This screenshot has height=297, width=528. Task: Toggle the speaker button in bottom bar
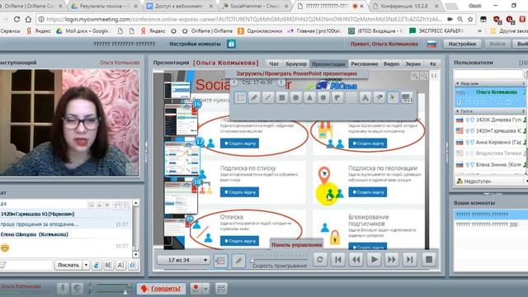click(77, 289)
